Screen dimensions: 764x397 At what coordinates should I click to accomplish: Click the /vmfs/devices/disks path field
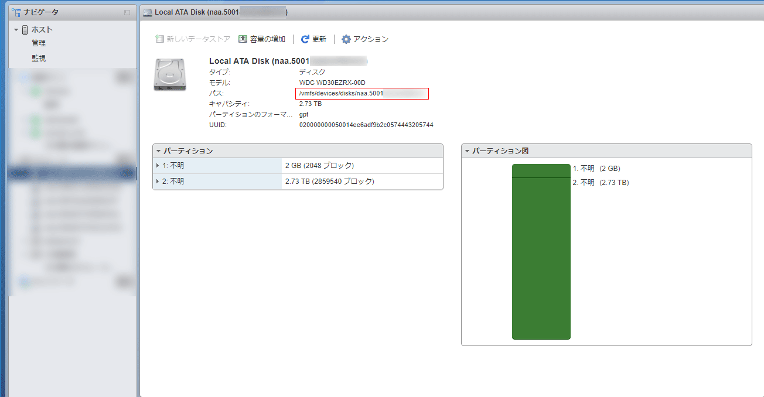click(x=362, y=94)
